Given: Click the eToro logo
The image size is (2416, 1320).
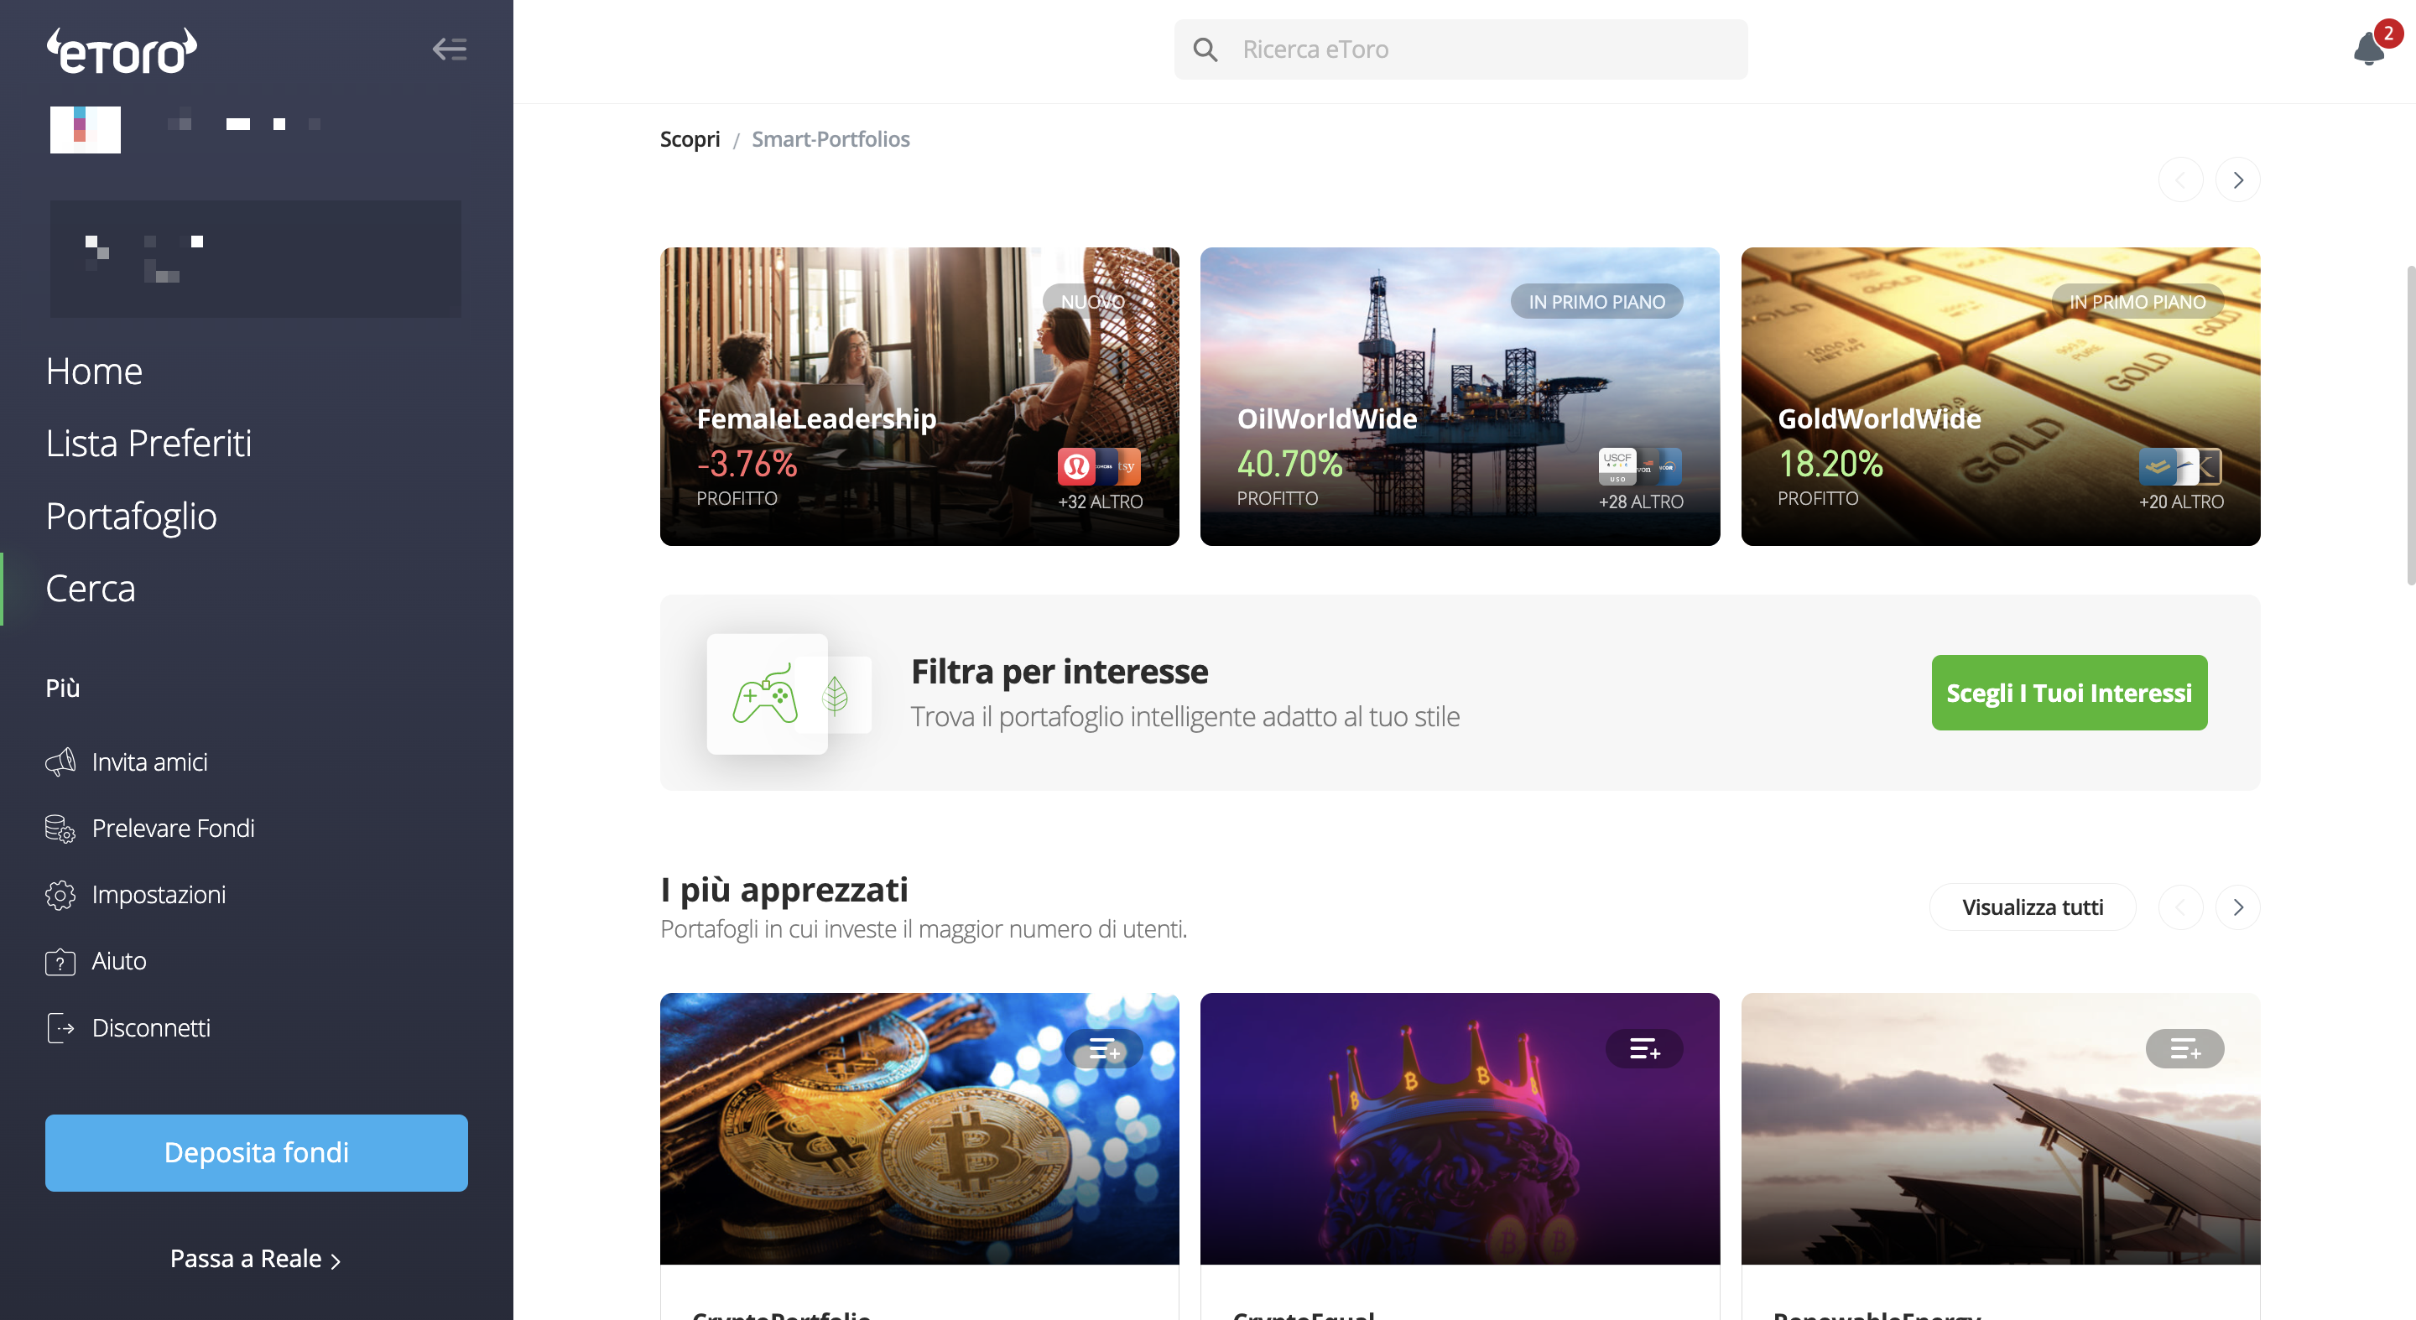Looking at the screenshot, I should click(x=122, y=50).
